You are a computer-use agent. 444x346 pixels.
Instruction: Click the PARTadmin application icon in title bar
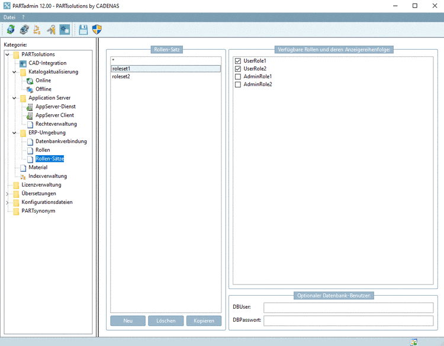coord(7,6)
